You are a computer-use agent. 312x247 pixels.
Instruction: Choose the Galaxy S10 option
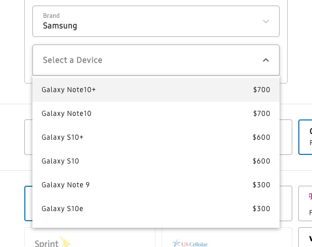point(60,161)
